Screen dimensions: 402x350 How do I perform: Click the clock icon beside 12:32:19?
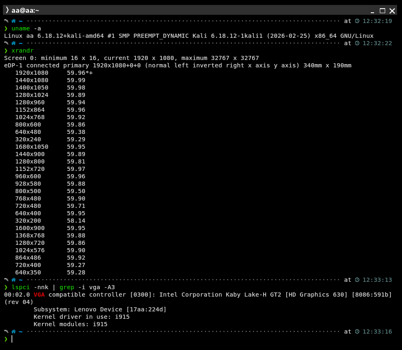(357, 21)
